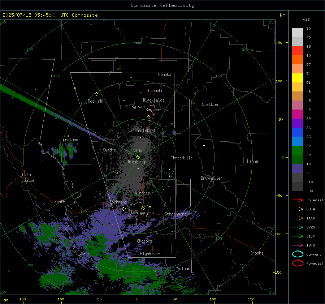Viewport: 325px width, 304px height.
Task: Click the Lacombe town label
Action: (x=156, y=91)
